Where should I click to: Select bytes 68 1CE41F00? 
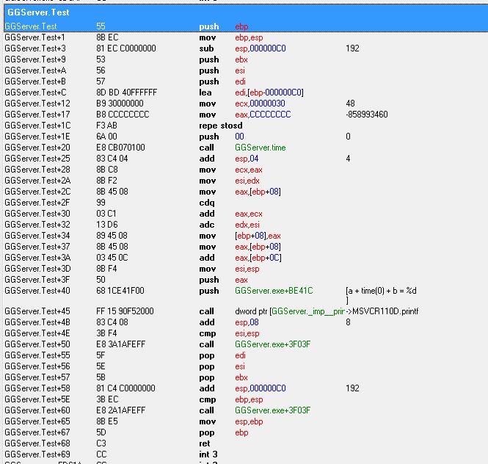120,291
